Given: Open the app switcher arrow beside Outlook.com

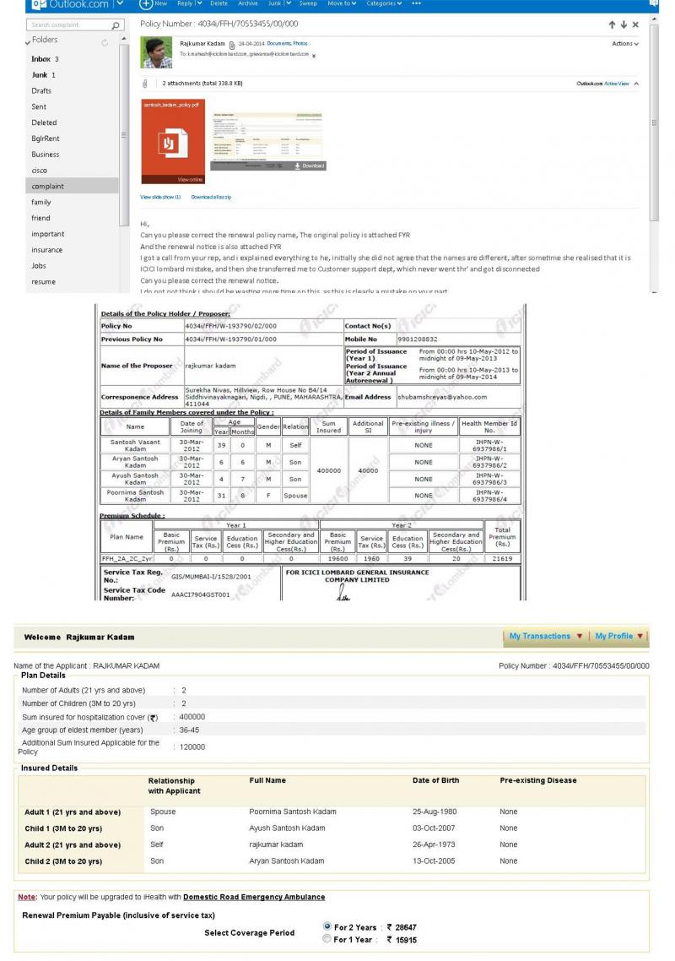Looking at the screenshot, I should [x=120, y=3].
